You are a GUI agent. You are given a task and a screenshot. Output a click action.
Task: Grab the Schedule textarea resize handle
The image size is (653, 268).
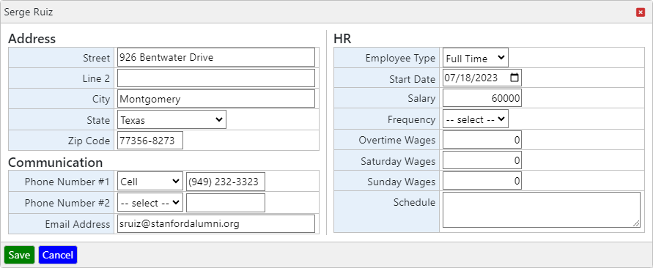click(637, 224)
